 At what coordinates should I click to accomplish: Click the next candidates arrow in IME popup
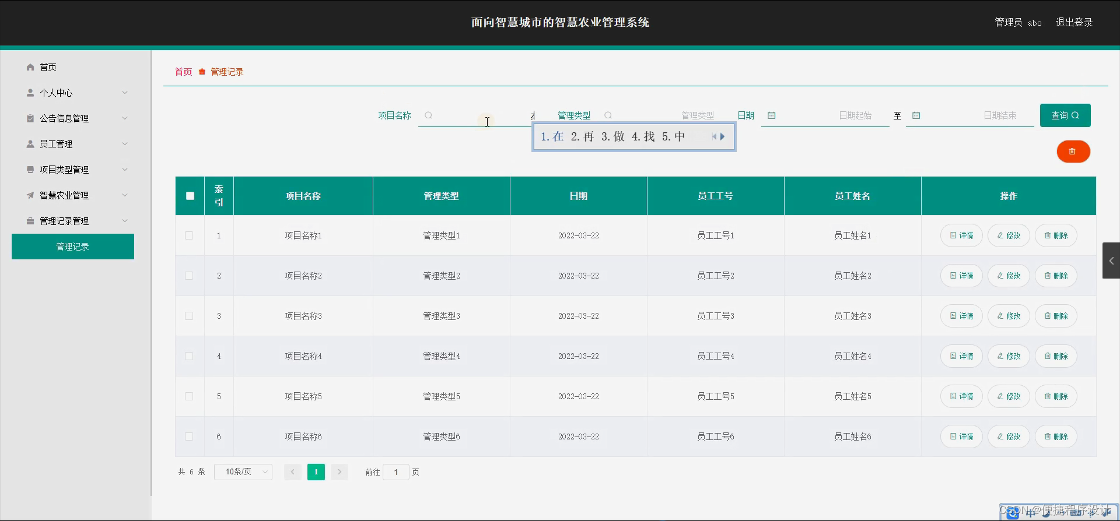pos(723,137)
